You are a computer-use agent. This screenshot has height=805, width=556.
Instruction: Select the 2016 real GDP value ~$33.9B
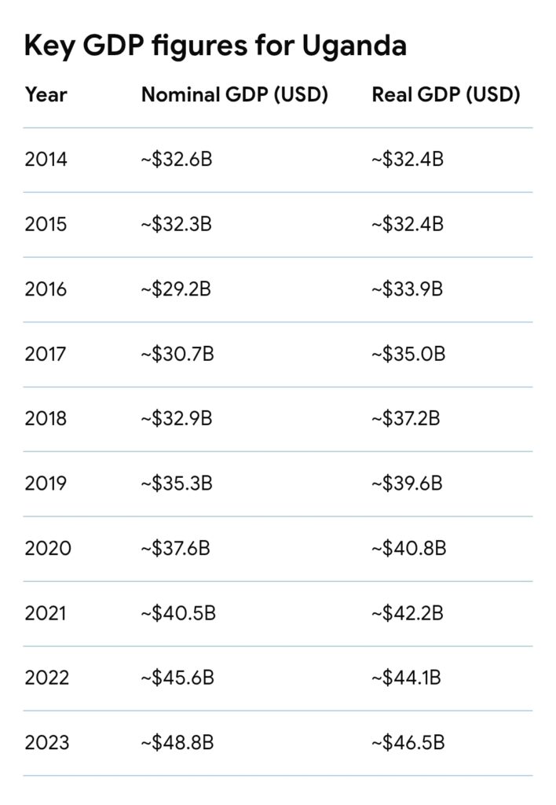coord(407,289)
